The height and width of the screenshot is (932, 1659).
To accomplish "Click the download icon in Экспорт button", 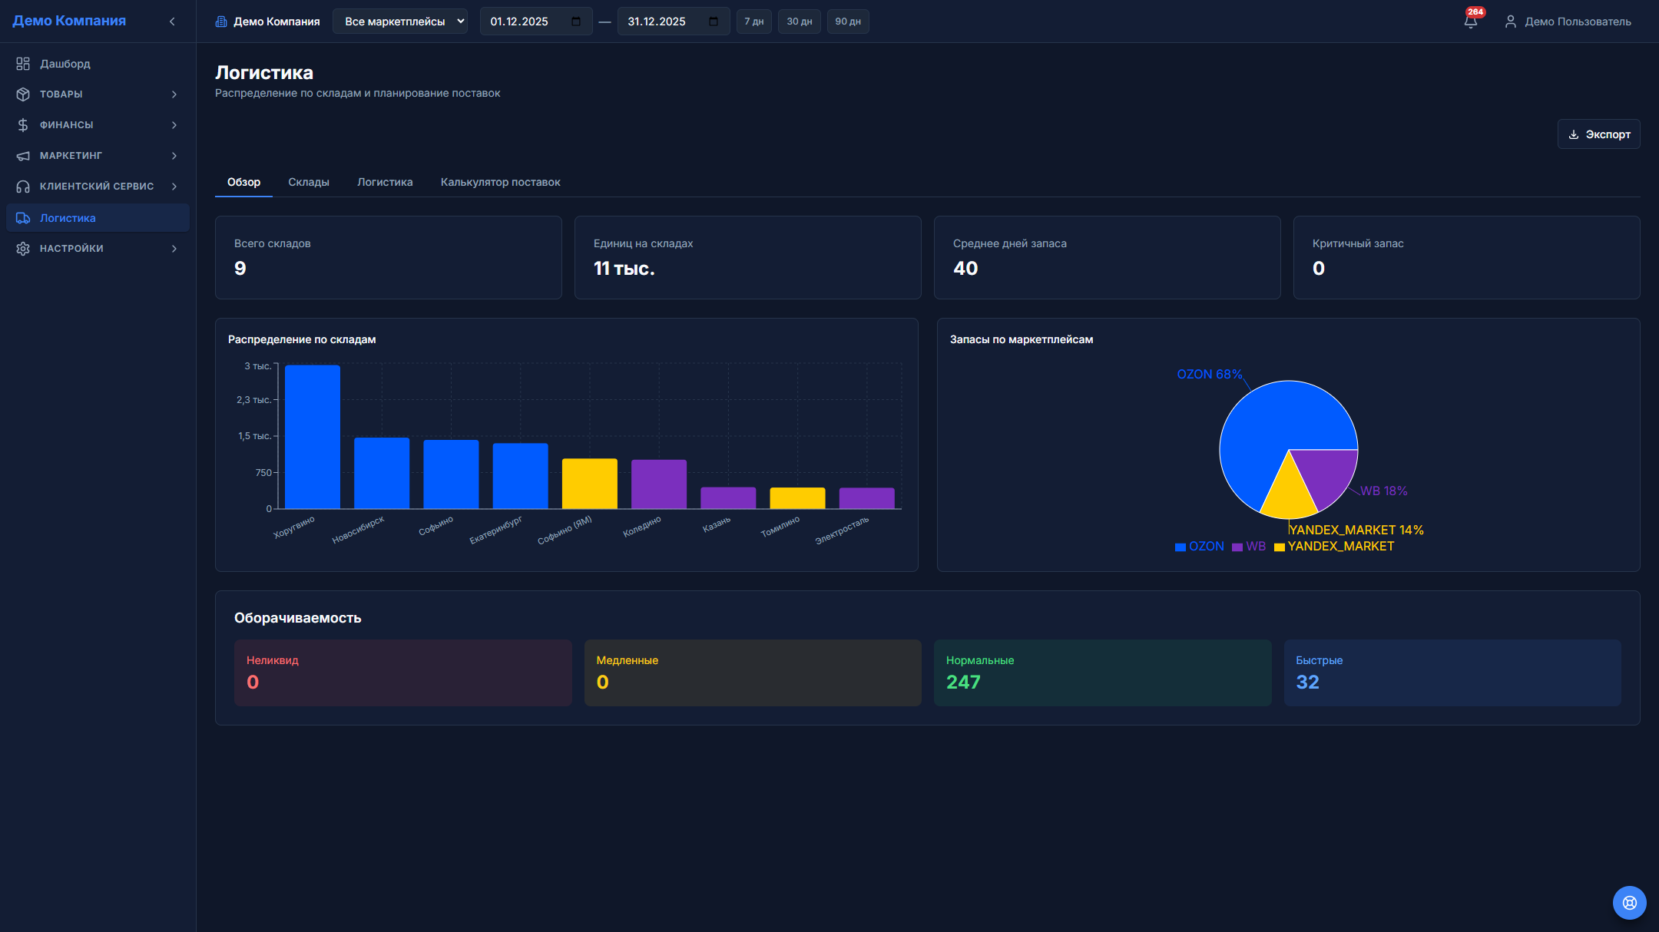I will coord(1574,134).
